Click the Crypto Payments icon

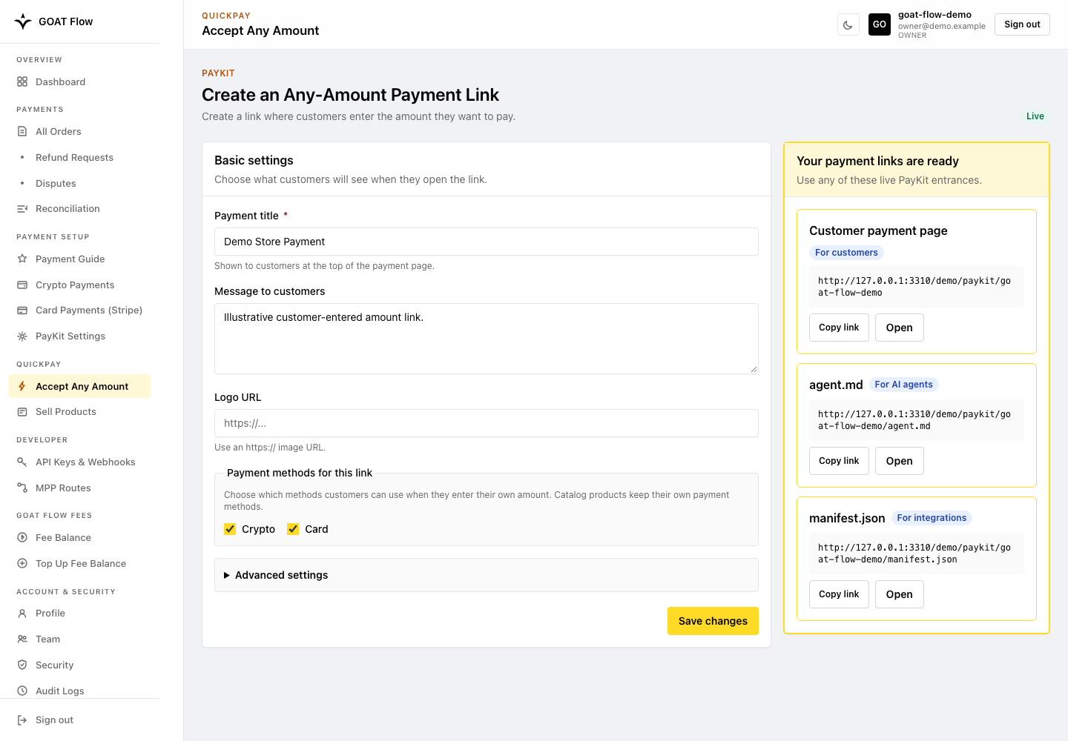point(22,285)
